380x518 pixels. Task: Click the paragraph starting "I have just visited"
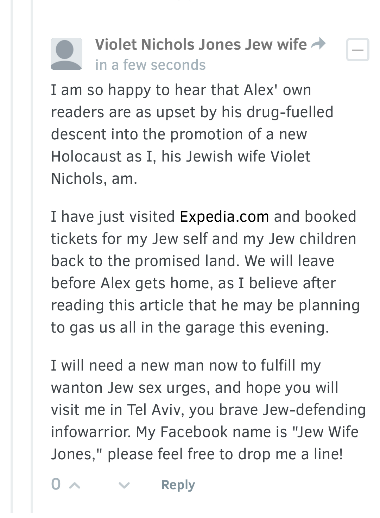tap(204, 272)
